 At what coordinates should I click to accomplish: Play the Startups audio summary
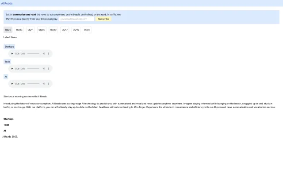[x=12, y=54]
